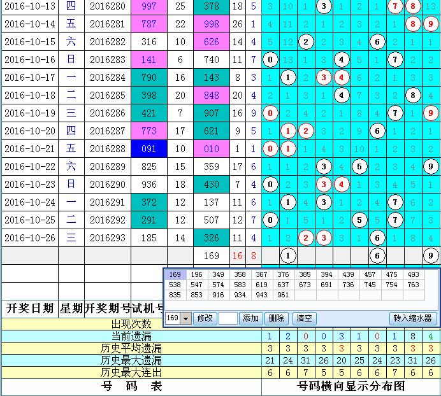Select 538 in the number list

click(x=175, y=285)
